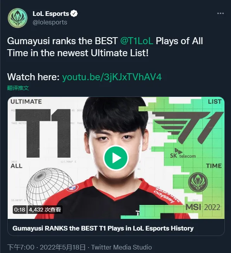Click the Twitter Media Studio source label

coord(121,247)
